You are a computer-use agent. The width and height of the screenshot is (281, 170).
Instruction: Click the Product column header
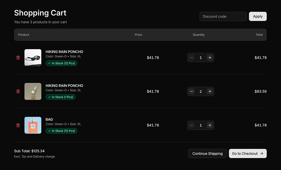tap(24, 35)
